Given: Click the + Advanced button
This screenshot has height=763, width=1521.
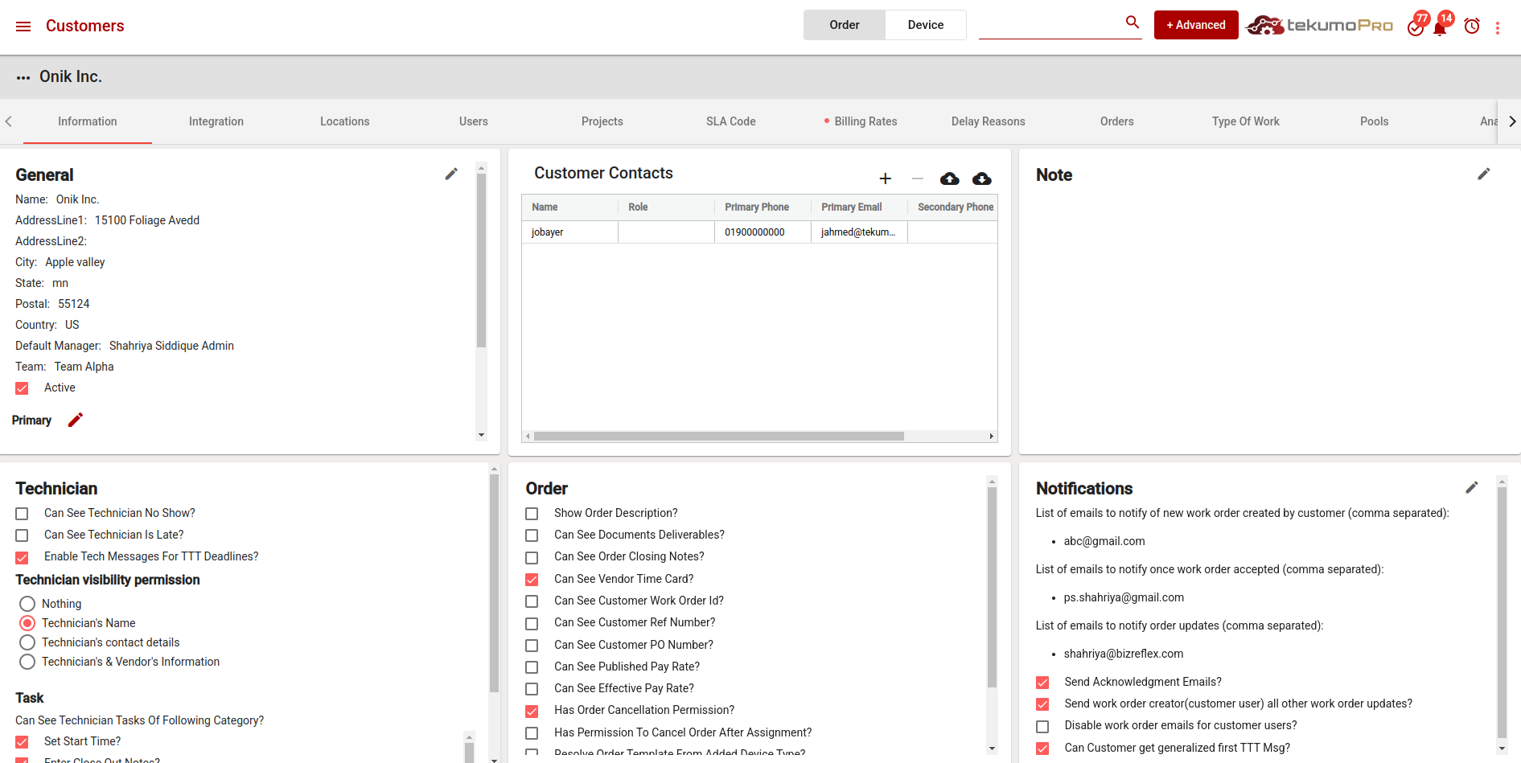Looking at the screenshot, I should [1195, 25].
